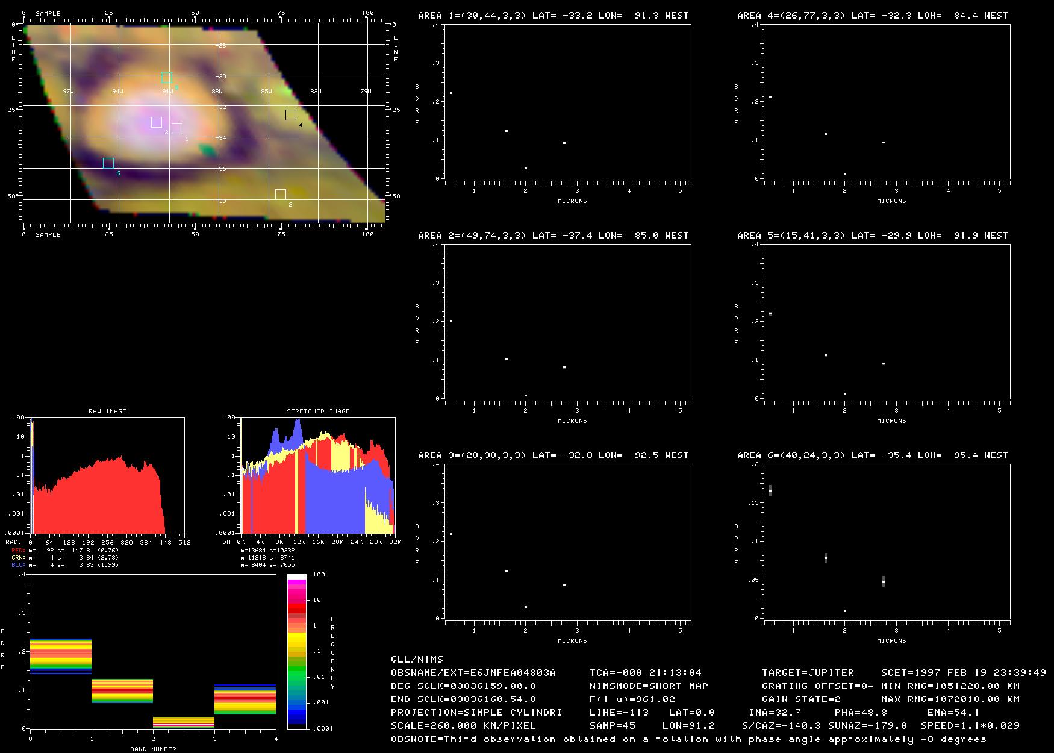This screenshot has height=753, width=1054.
Task: Click the Area 3 box in bright center
Action: [x=157, y=122]
